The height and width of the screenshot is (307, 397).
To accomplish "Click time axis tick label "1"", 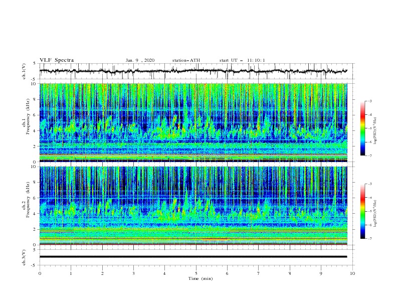I will coord(71,273).
